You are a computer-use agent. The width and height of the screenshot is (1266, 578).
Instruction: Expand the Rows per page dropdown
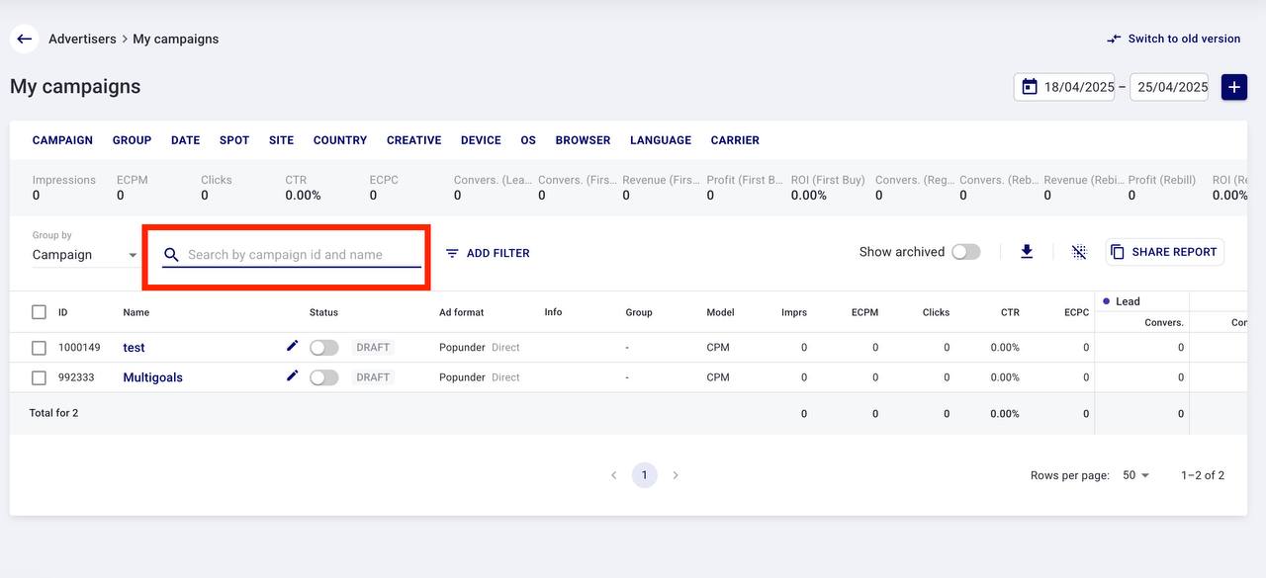tap(1136, 475)
